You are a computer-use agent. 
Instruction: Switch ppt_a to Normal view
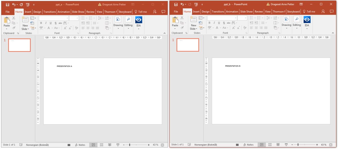(x=93, y=145)
